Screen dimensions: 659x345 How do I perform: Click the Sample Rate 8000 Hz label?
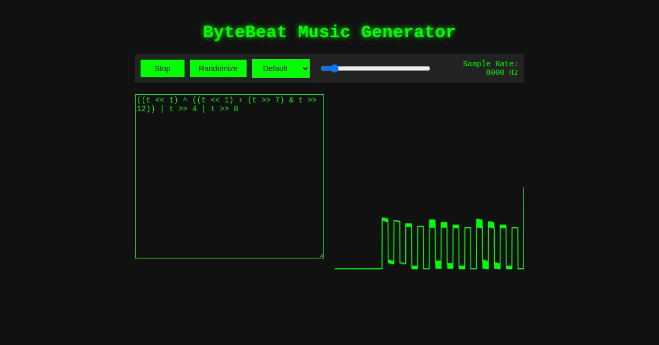click(x=490, y=68)
